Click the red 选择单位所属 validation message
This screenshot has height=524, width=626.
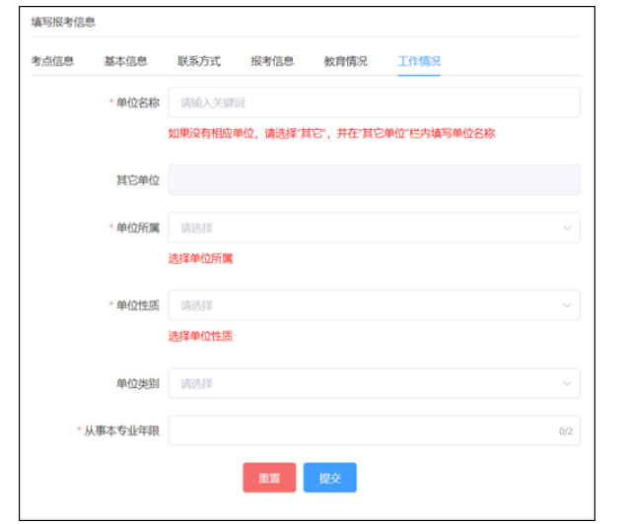200,259
